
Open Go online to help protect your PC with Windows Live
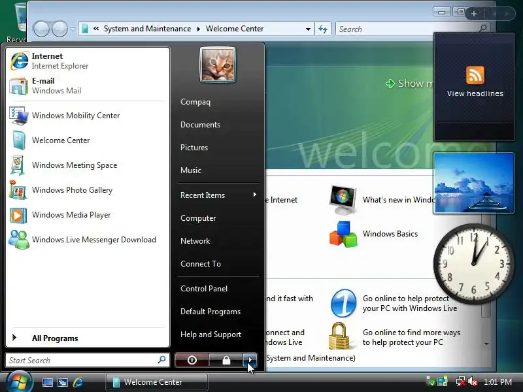pos(394,303)
